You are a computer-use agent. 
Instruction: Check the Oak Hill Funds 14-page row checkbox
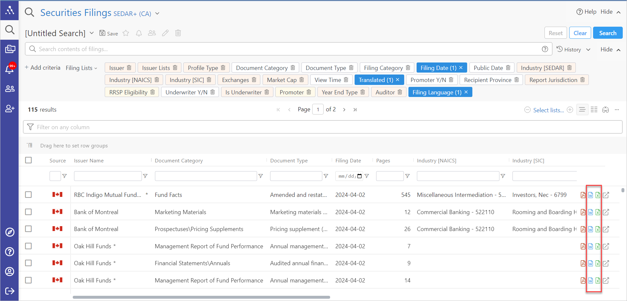point(29,280)
